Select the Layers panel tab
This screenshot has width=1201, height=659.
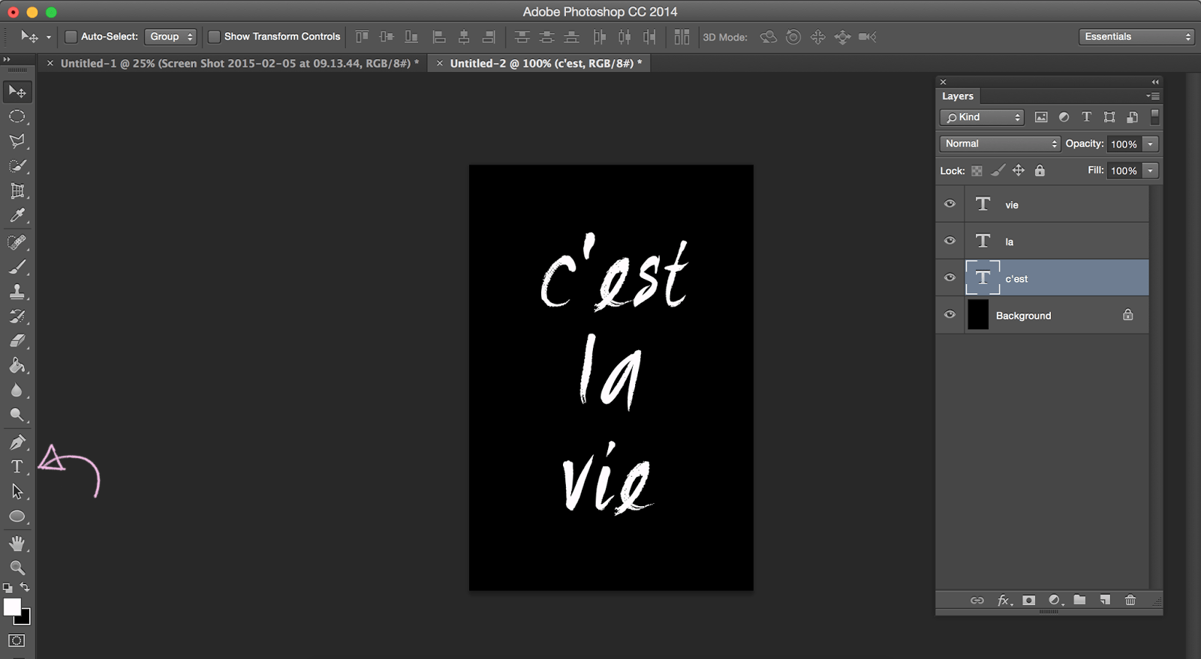coord(958,96)
